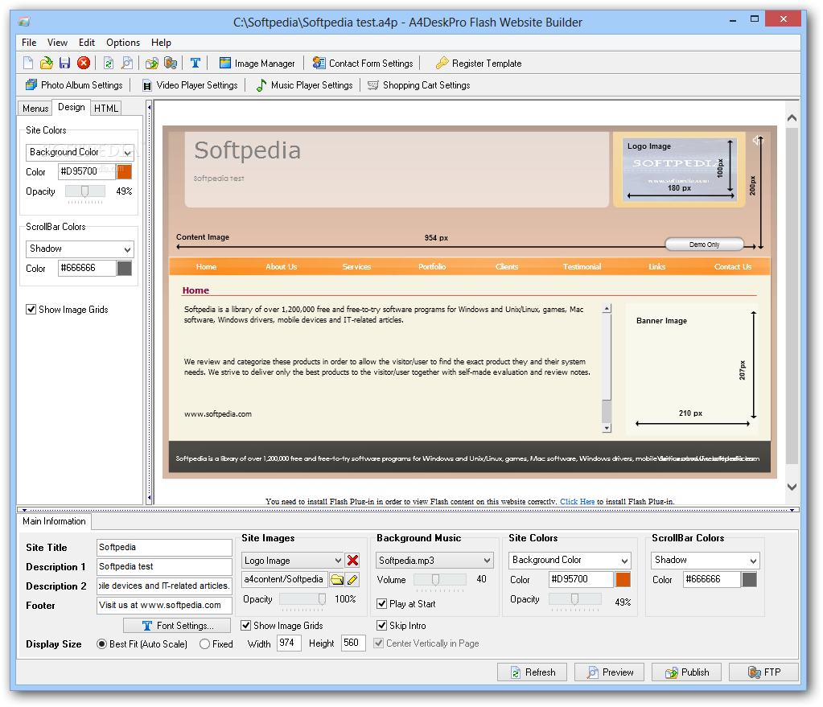Screen dimensions: 823x707
Task: Select Best Fit (Auto Scale) radio button
Action: tap(102, 644)
